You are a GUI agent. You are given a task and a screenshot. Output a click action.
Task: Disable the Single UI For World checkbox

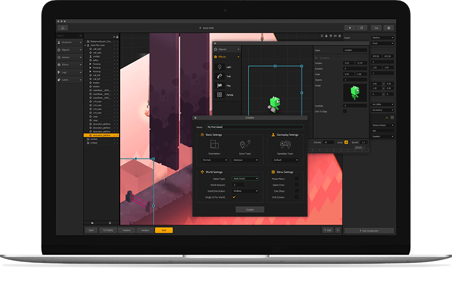pyautogui.click(x=234, y=197)
